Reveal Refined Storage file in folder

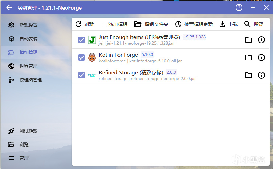249,75
